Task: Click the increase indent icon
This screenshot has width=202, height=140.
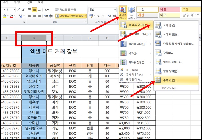Action: (51, 16)
